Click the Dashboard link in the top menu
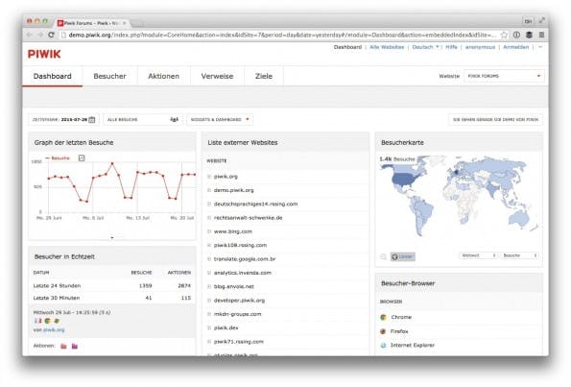This screenshot has height=387, width=571. (347, 47)
